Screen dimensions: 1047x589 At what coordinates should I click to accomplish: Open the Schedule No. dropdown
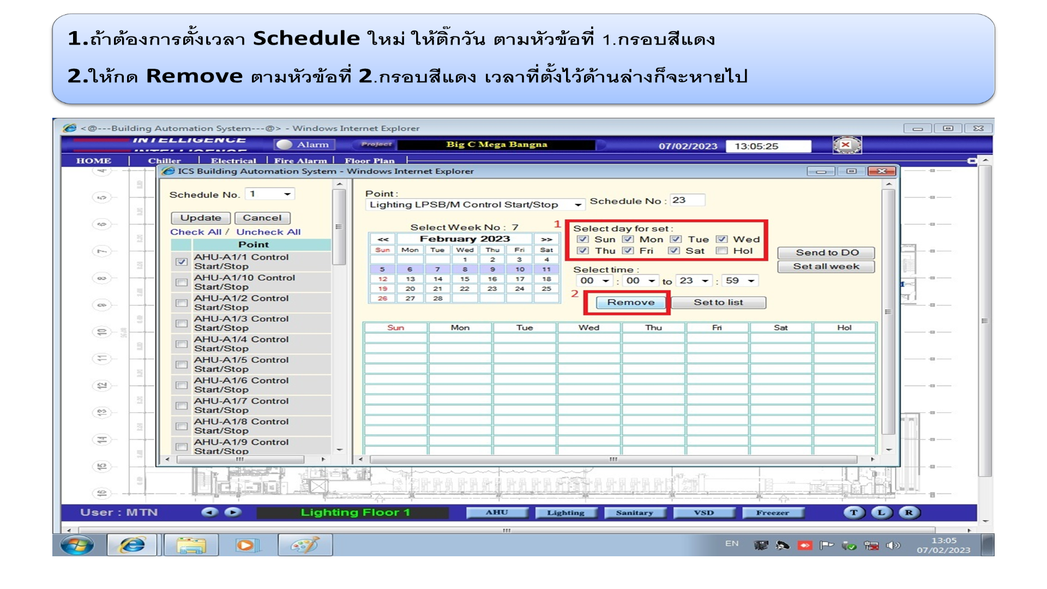(x=270, y=194)
